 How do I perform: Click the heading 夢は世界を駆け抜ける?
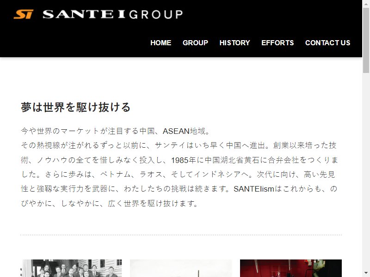pyautogui.click(x=75, y=107)
